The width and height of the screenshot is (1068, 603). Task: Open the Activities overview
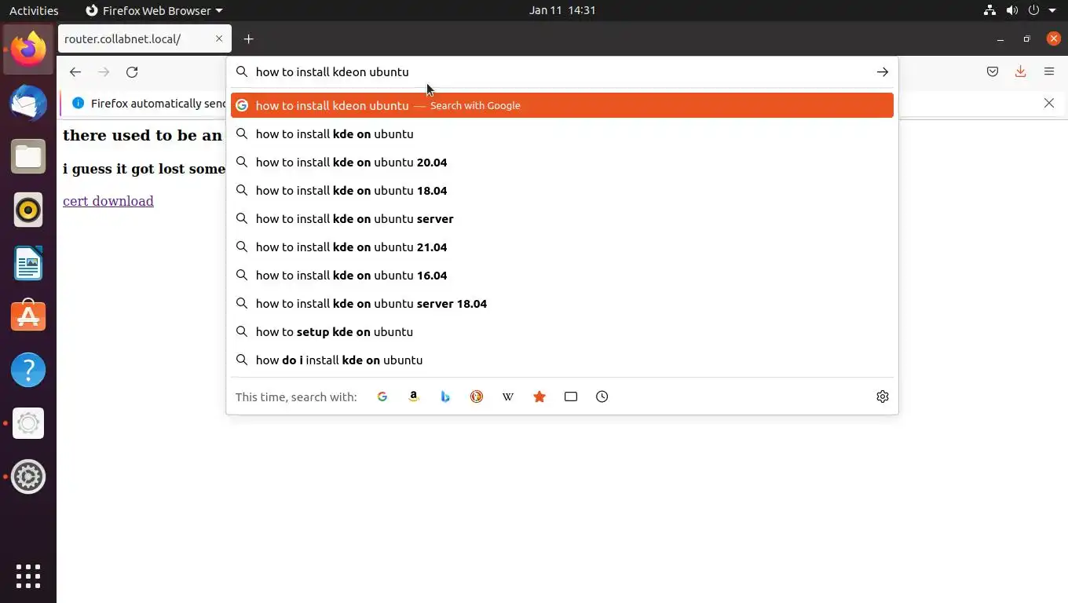[x=34, y=10]
